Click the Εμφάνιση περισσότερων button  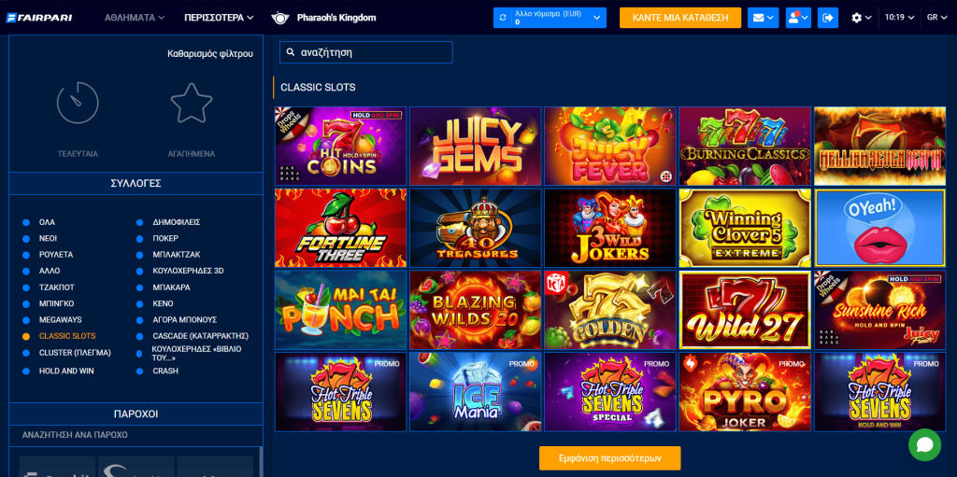[609, 458]
